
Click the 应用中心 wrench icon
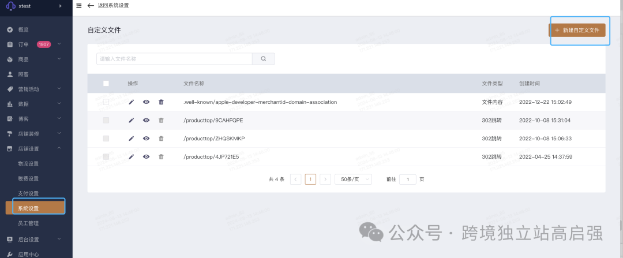(x=10, y=255)
